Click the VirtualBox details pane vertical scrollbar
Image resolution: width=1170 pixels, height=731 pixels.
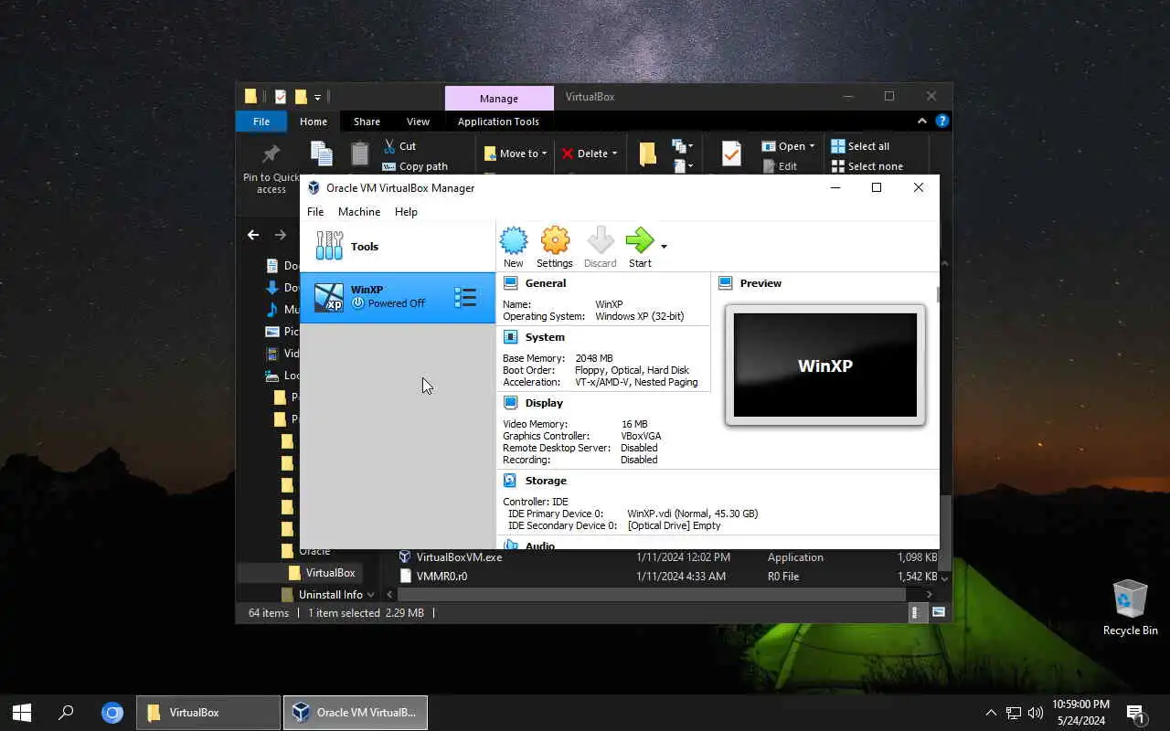[x=936, y=294]
